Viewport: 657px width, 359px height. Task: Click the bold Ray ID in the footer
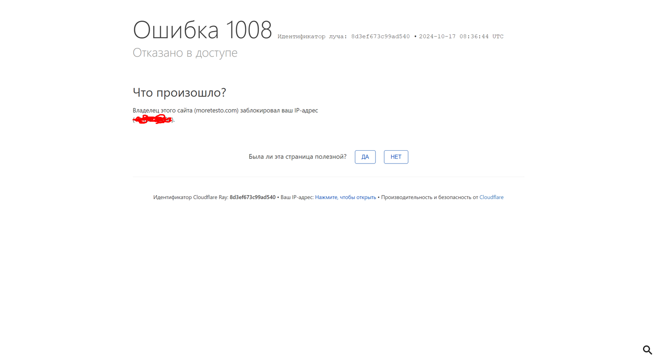252,197
